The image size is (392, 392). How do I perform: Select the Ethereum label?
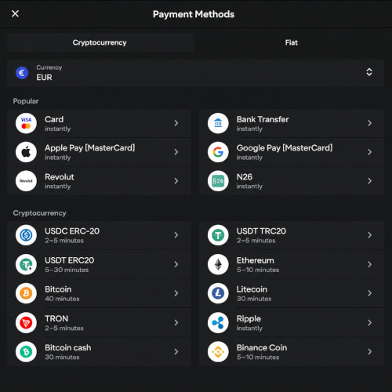[x=256, y=260]
